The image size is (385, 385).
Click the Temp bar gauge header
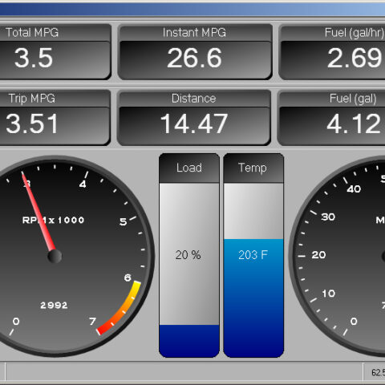point(253,168)
